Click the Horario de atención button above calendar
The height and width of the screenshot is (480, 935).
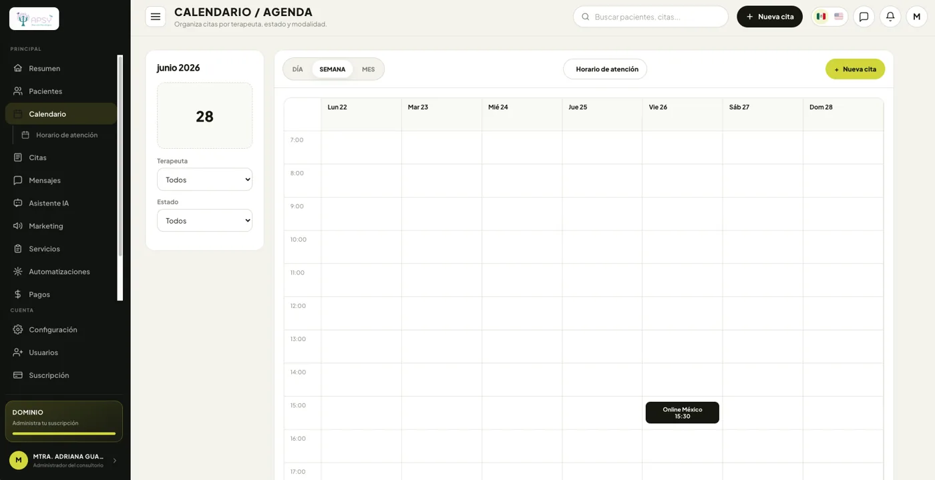[x=605, y=69]
